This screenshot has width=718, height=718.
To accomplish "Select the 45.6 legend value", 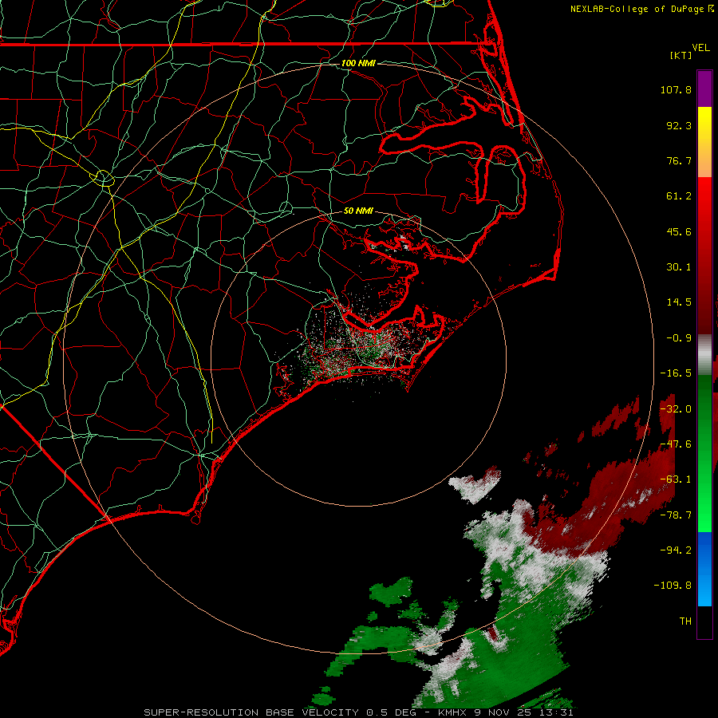I will point(678,231).
